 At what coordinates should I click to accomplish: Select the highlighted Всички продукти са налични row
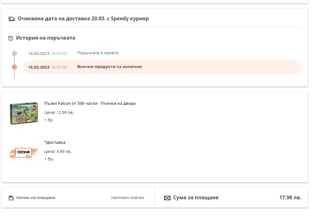click(162, 67)
